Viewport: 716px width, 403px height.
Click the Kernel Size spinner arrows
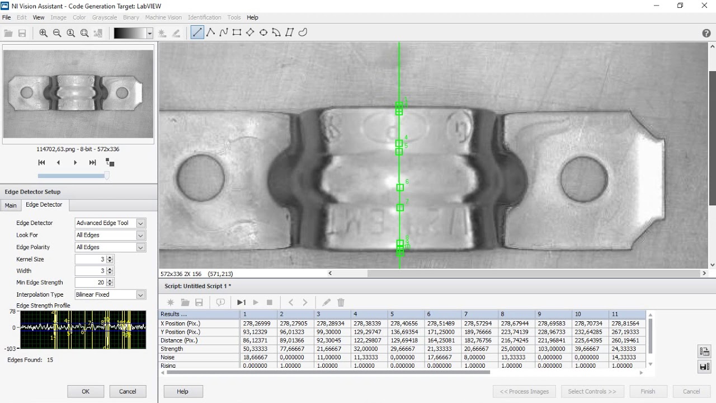110,259
